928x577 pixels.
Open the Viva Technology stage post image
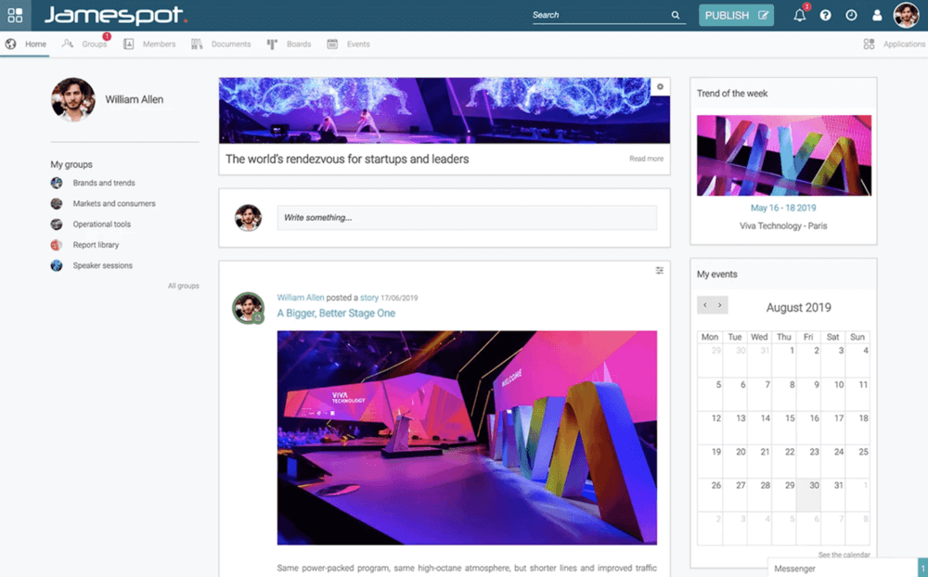(x=467, y=437)
